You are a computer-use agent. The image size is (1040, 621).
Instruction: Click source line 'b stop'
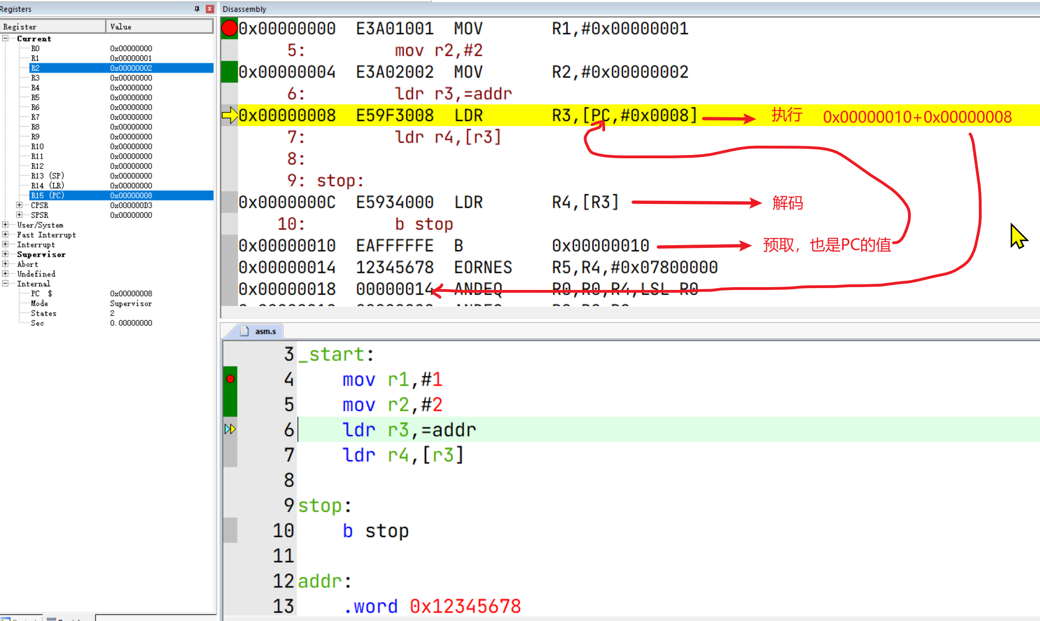coord(376,531)
